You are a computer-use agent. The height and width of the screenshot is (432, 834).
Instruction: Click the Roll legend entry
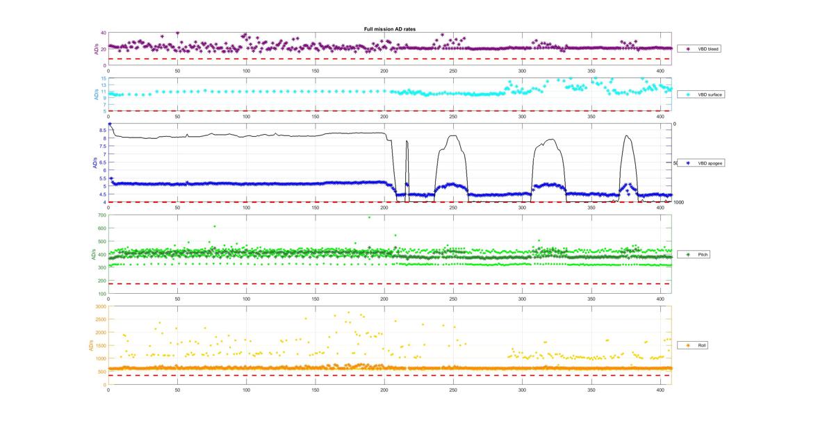coord(694,345)
